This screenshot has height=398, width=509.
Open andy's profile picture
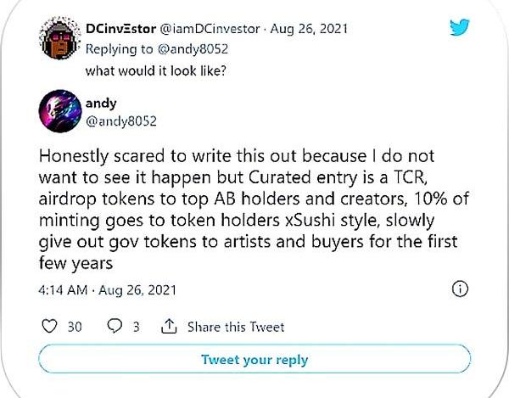(61, 112)
